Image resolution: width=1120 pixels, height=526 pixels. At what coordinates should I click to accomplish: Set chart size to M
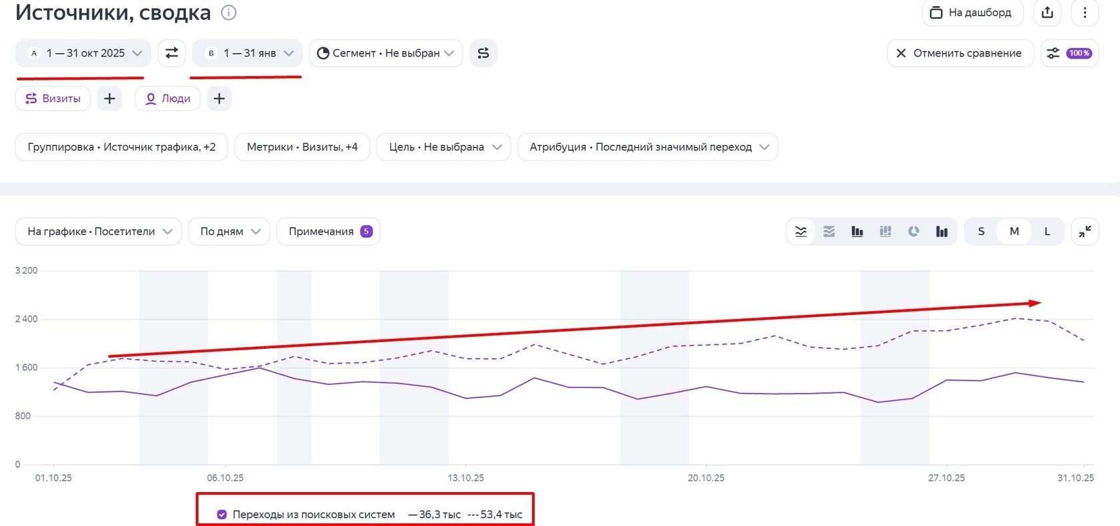1014,232
